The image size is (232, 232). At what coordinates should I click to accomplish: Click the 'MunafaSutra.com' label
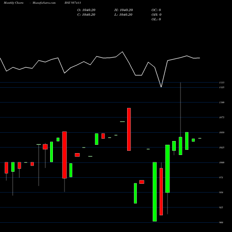coord(44,3)
